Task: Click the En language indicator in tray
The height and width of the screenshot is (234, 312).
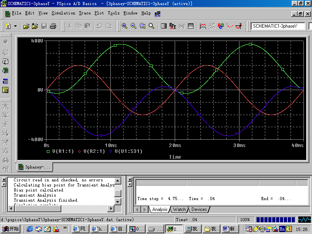Action: (282, 229)
